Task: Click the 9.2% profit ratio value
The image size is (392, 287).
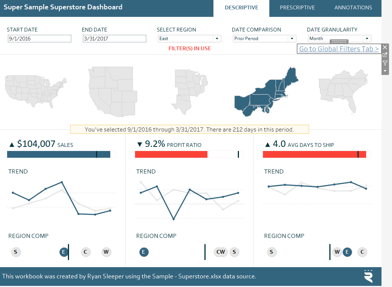Action: (155, 144)
